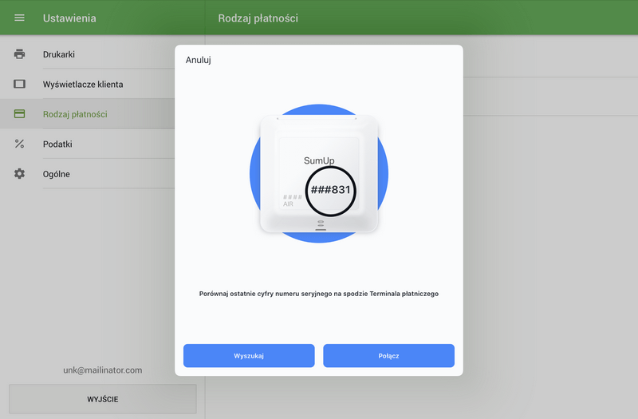638x419 pixels.
Task: Click the customer display icon
Action: coord(20,84)
